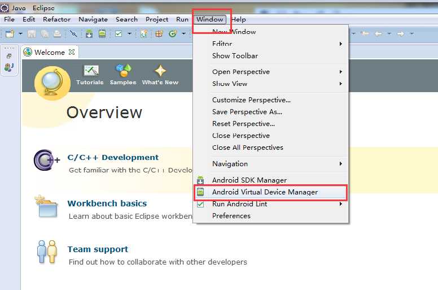Select Close Perspective menu item
438x290 pixels.
tap(270, 136)
